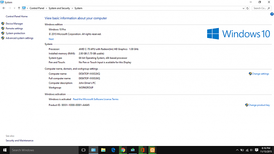
Task: Click the Windows is activated text
Action: pyautogui.click(x=60, y=99)
